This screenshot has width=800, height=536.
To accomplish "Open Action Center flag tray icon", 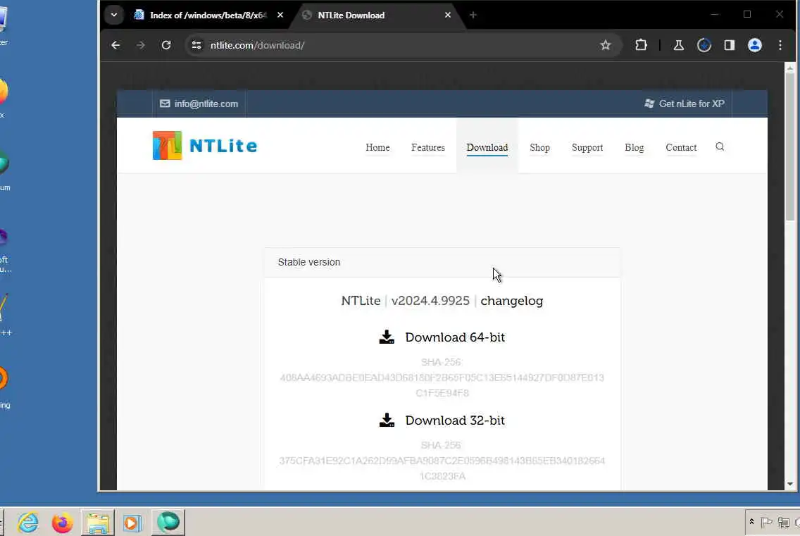I will (x=766, y=522).
